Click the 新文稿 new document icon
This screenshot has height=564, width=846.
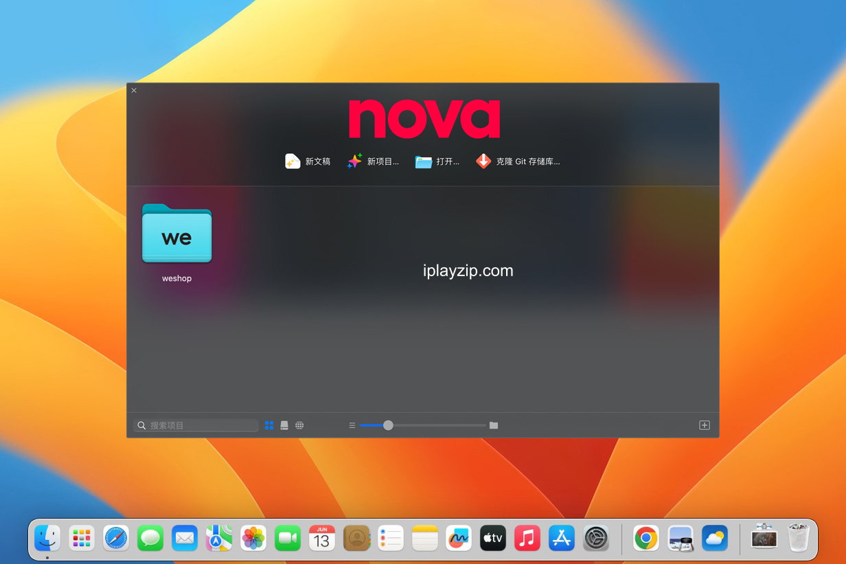click(293, 161)
